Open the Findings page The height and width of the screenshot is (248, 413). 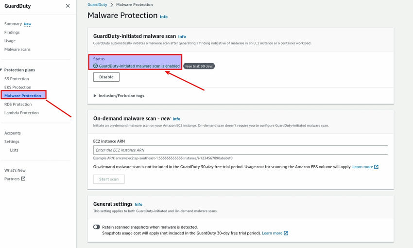pyautogui.click(x=12, y=33)
